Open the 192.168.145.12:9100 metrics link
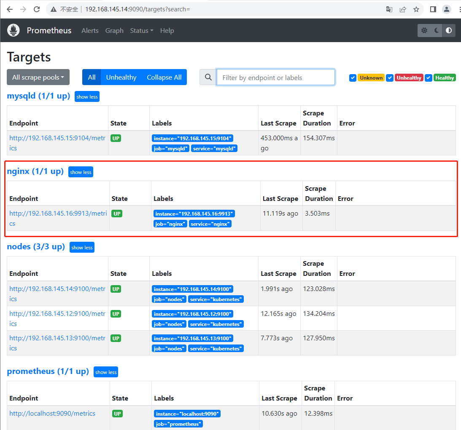Image resolution: width=461 pixels, height=430 pixels. pyautogui.click(x=57, y=318)
